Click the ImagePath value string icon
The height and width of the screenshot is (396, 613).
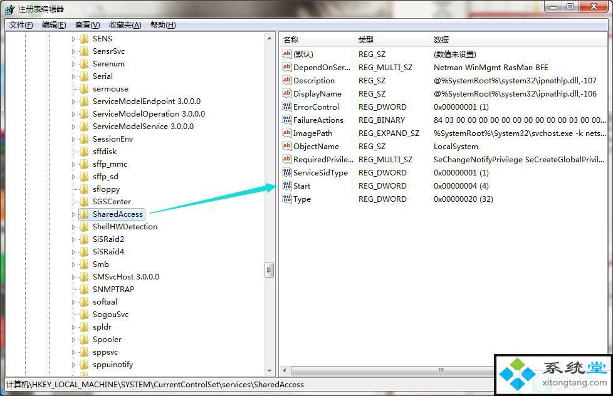[x=287, y=133]
